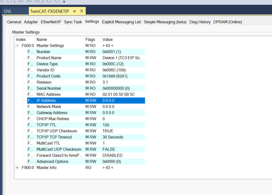
Task: Open the Explicit Messaging List tab
Action: point(121,22)
